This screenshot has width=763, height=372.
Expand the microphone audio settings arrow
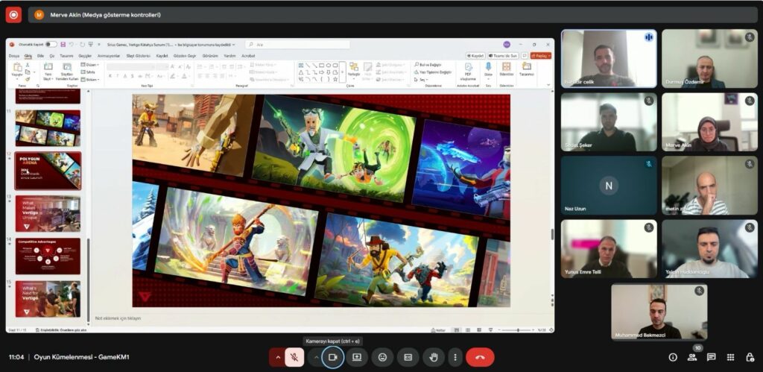(x=279, y=357)
